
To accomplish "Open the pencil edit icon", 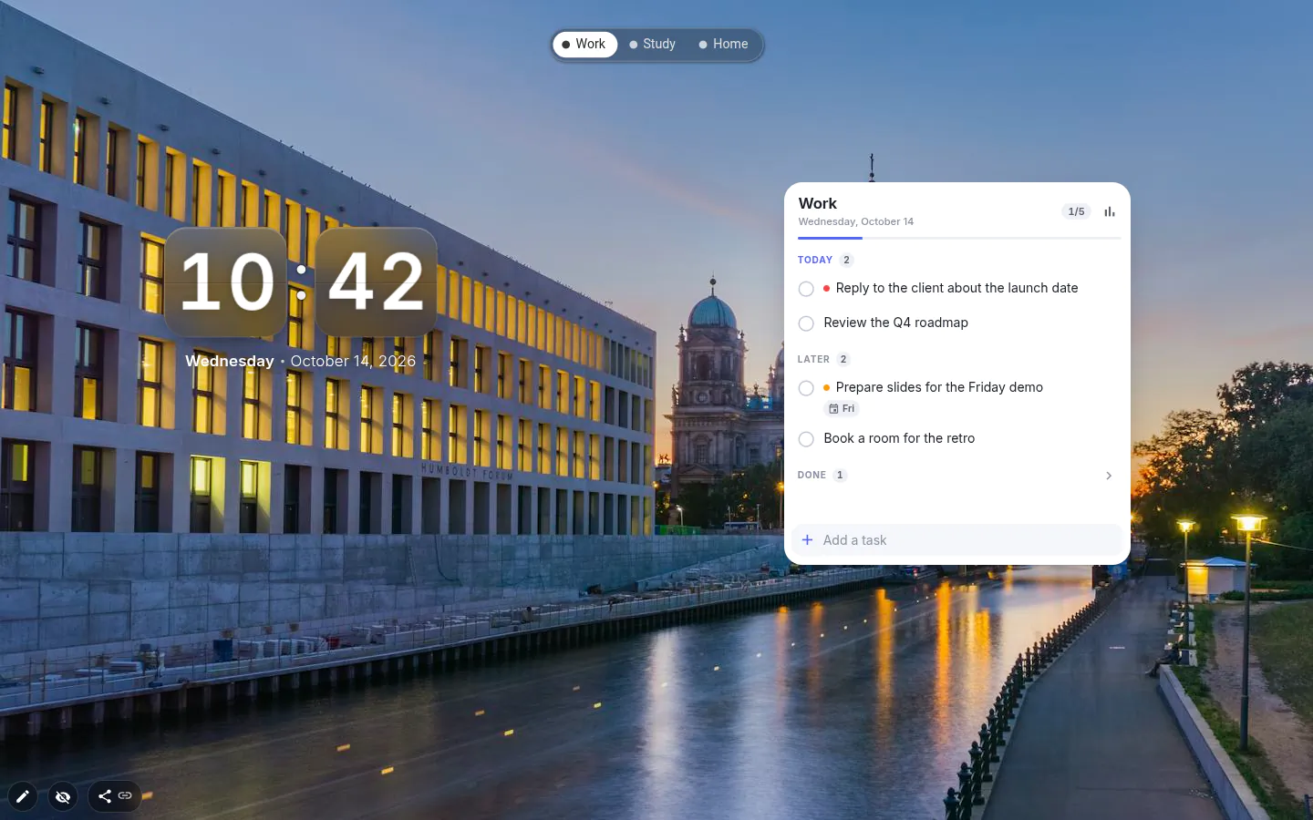I will pos(23,796).
